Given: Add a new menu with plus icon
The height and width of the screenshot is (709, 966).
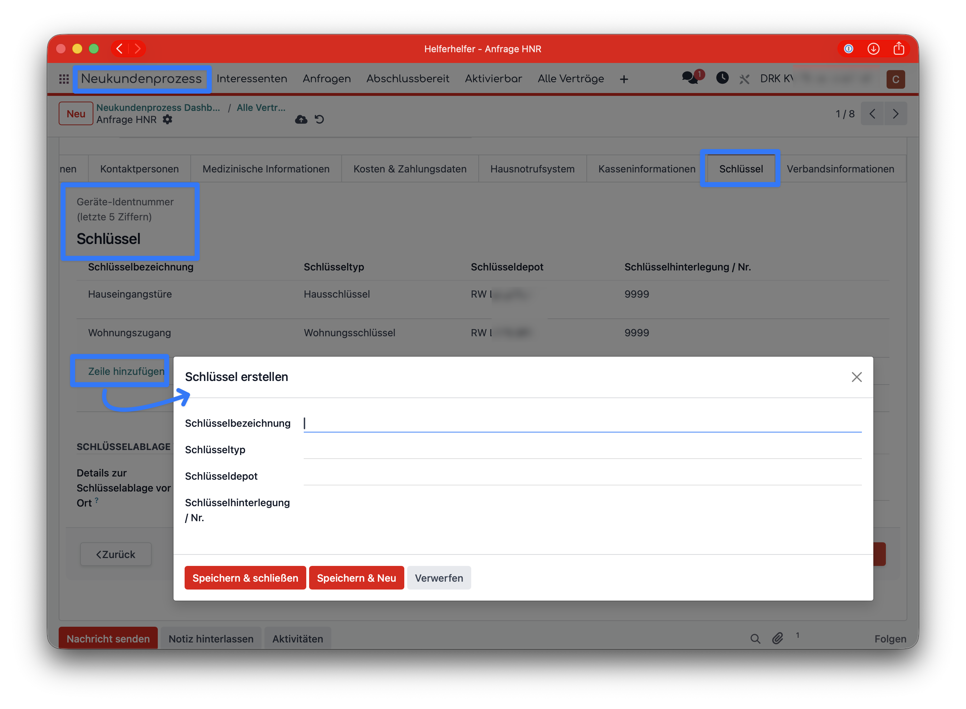Looking at the screenshot, I should (624, 79).
